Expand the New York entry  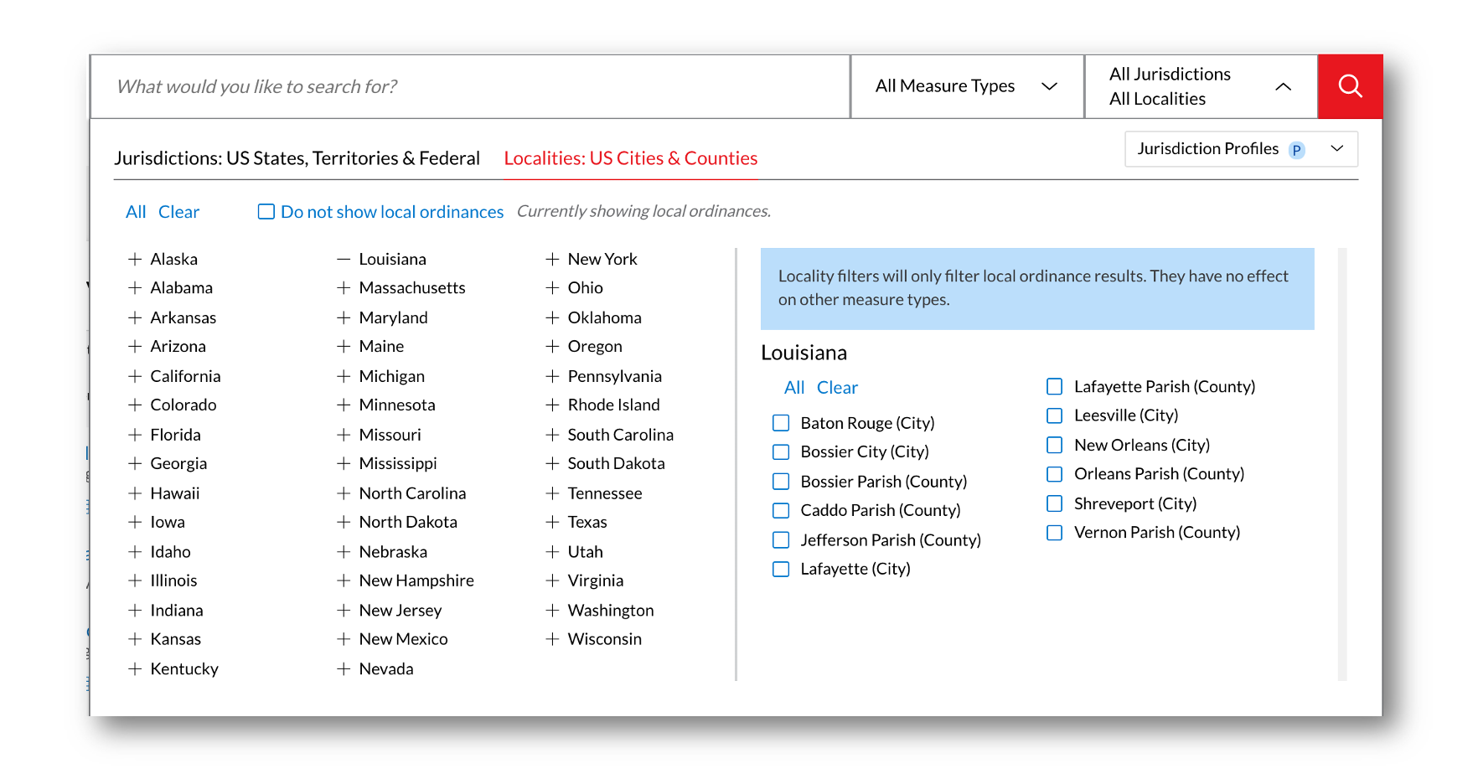coord(552,259)
